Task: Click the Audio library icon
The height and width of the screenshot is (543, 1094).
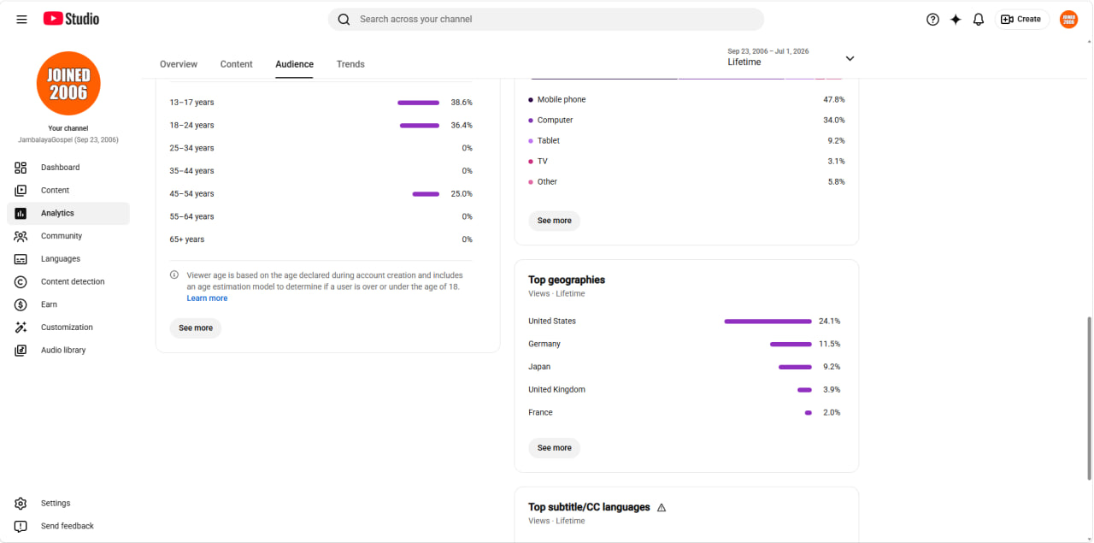Action: (x=21, y=350)
